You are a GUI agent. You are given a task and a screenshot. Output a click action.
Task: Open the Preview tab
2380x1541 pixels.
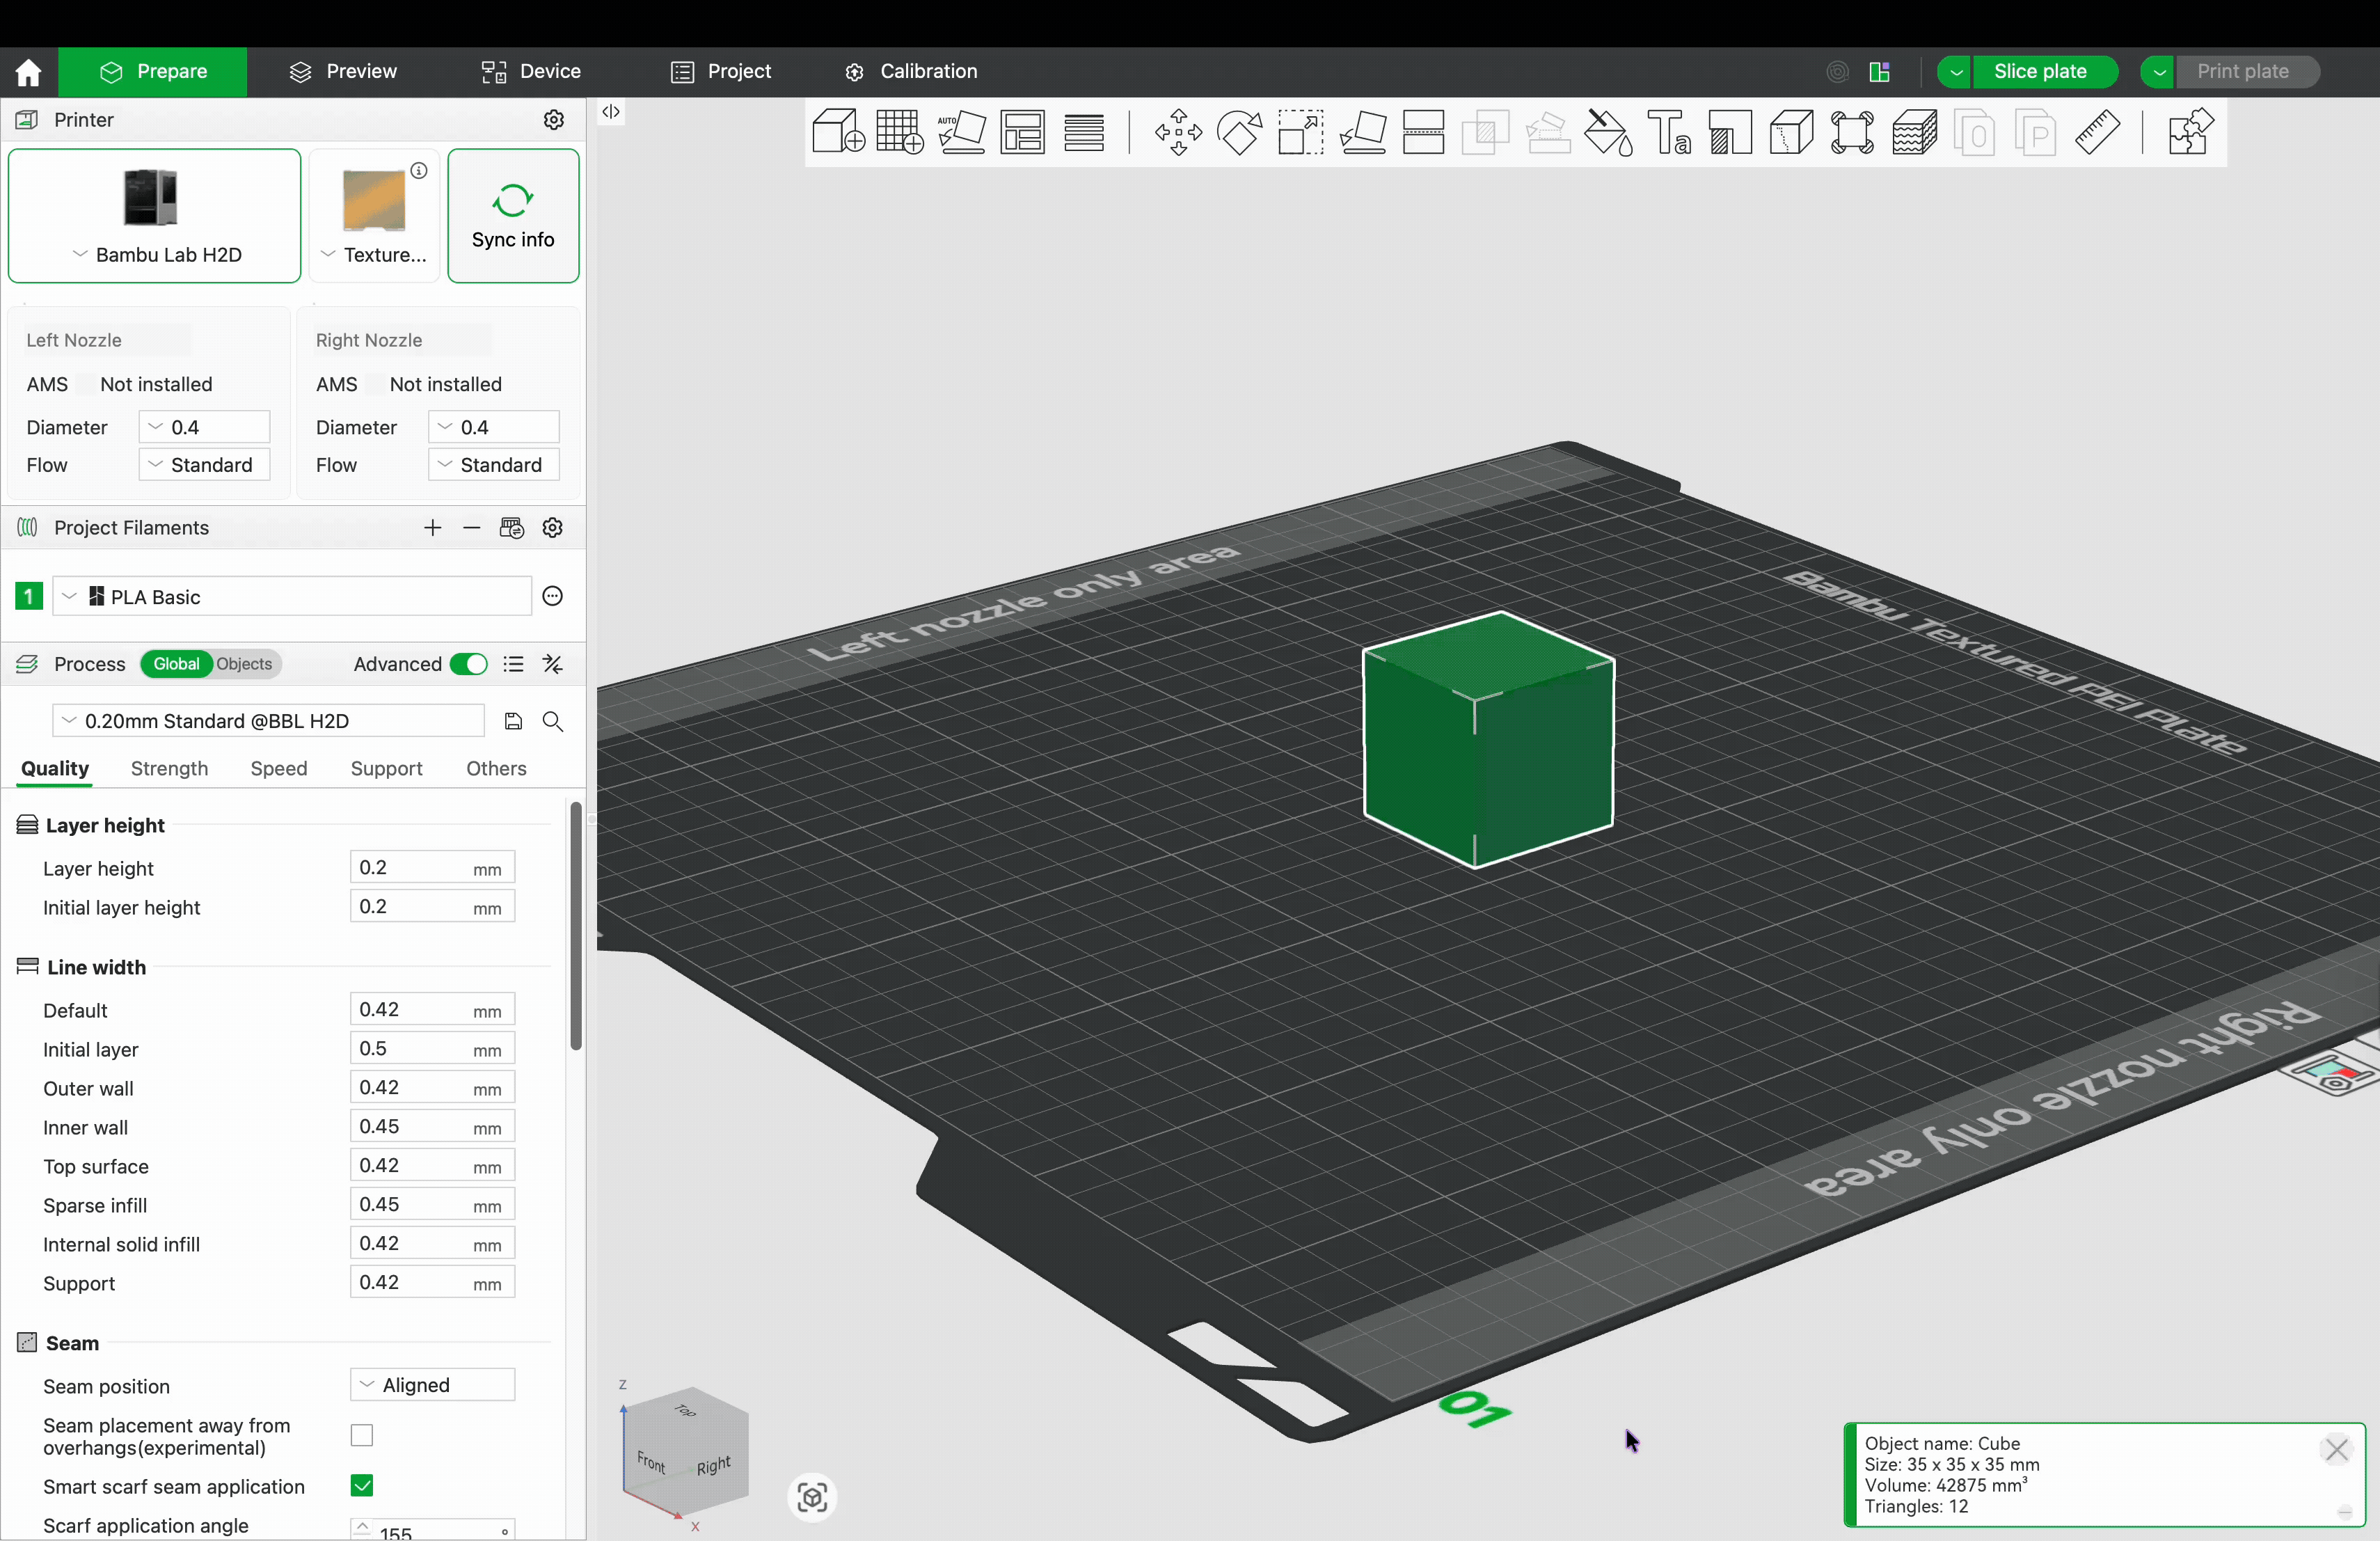pyautogui.click(x=343, y=71)
